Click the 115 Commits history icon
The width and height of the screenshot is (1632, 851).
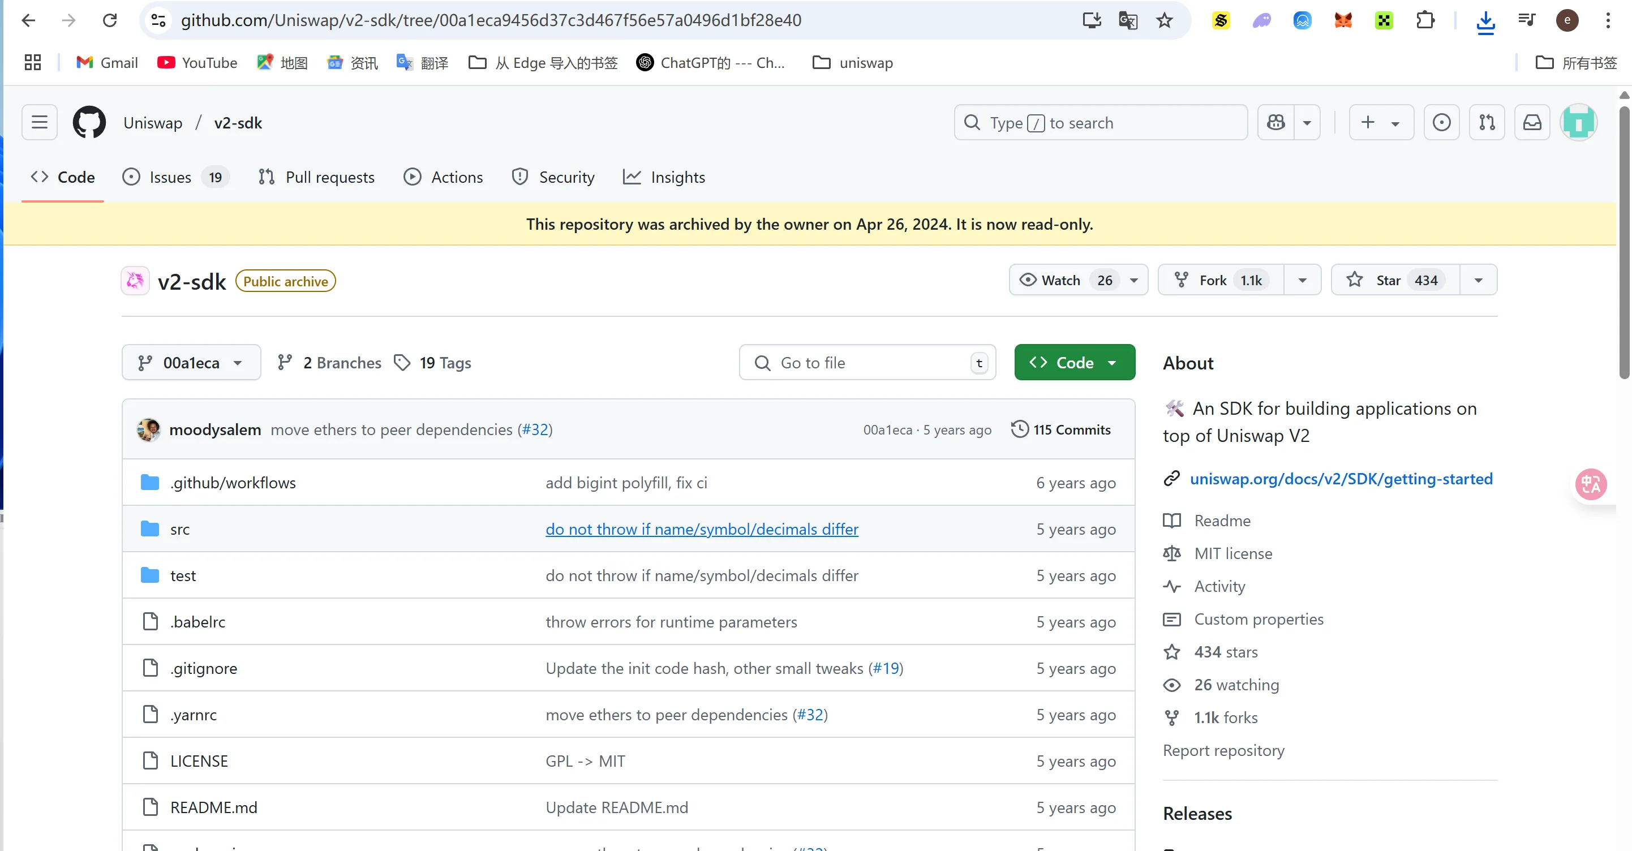point(1019,429)
